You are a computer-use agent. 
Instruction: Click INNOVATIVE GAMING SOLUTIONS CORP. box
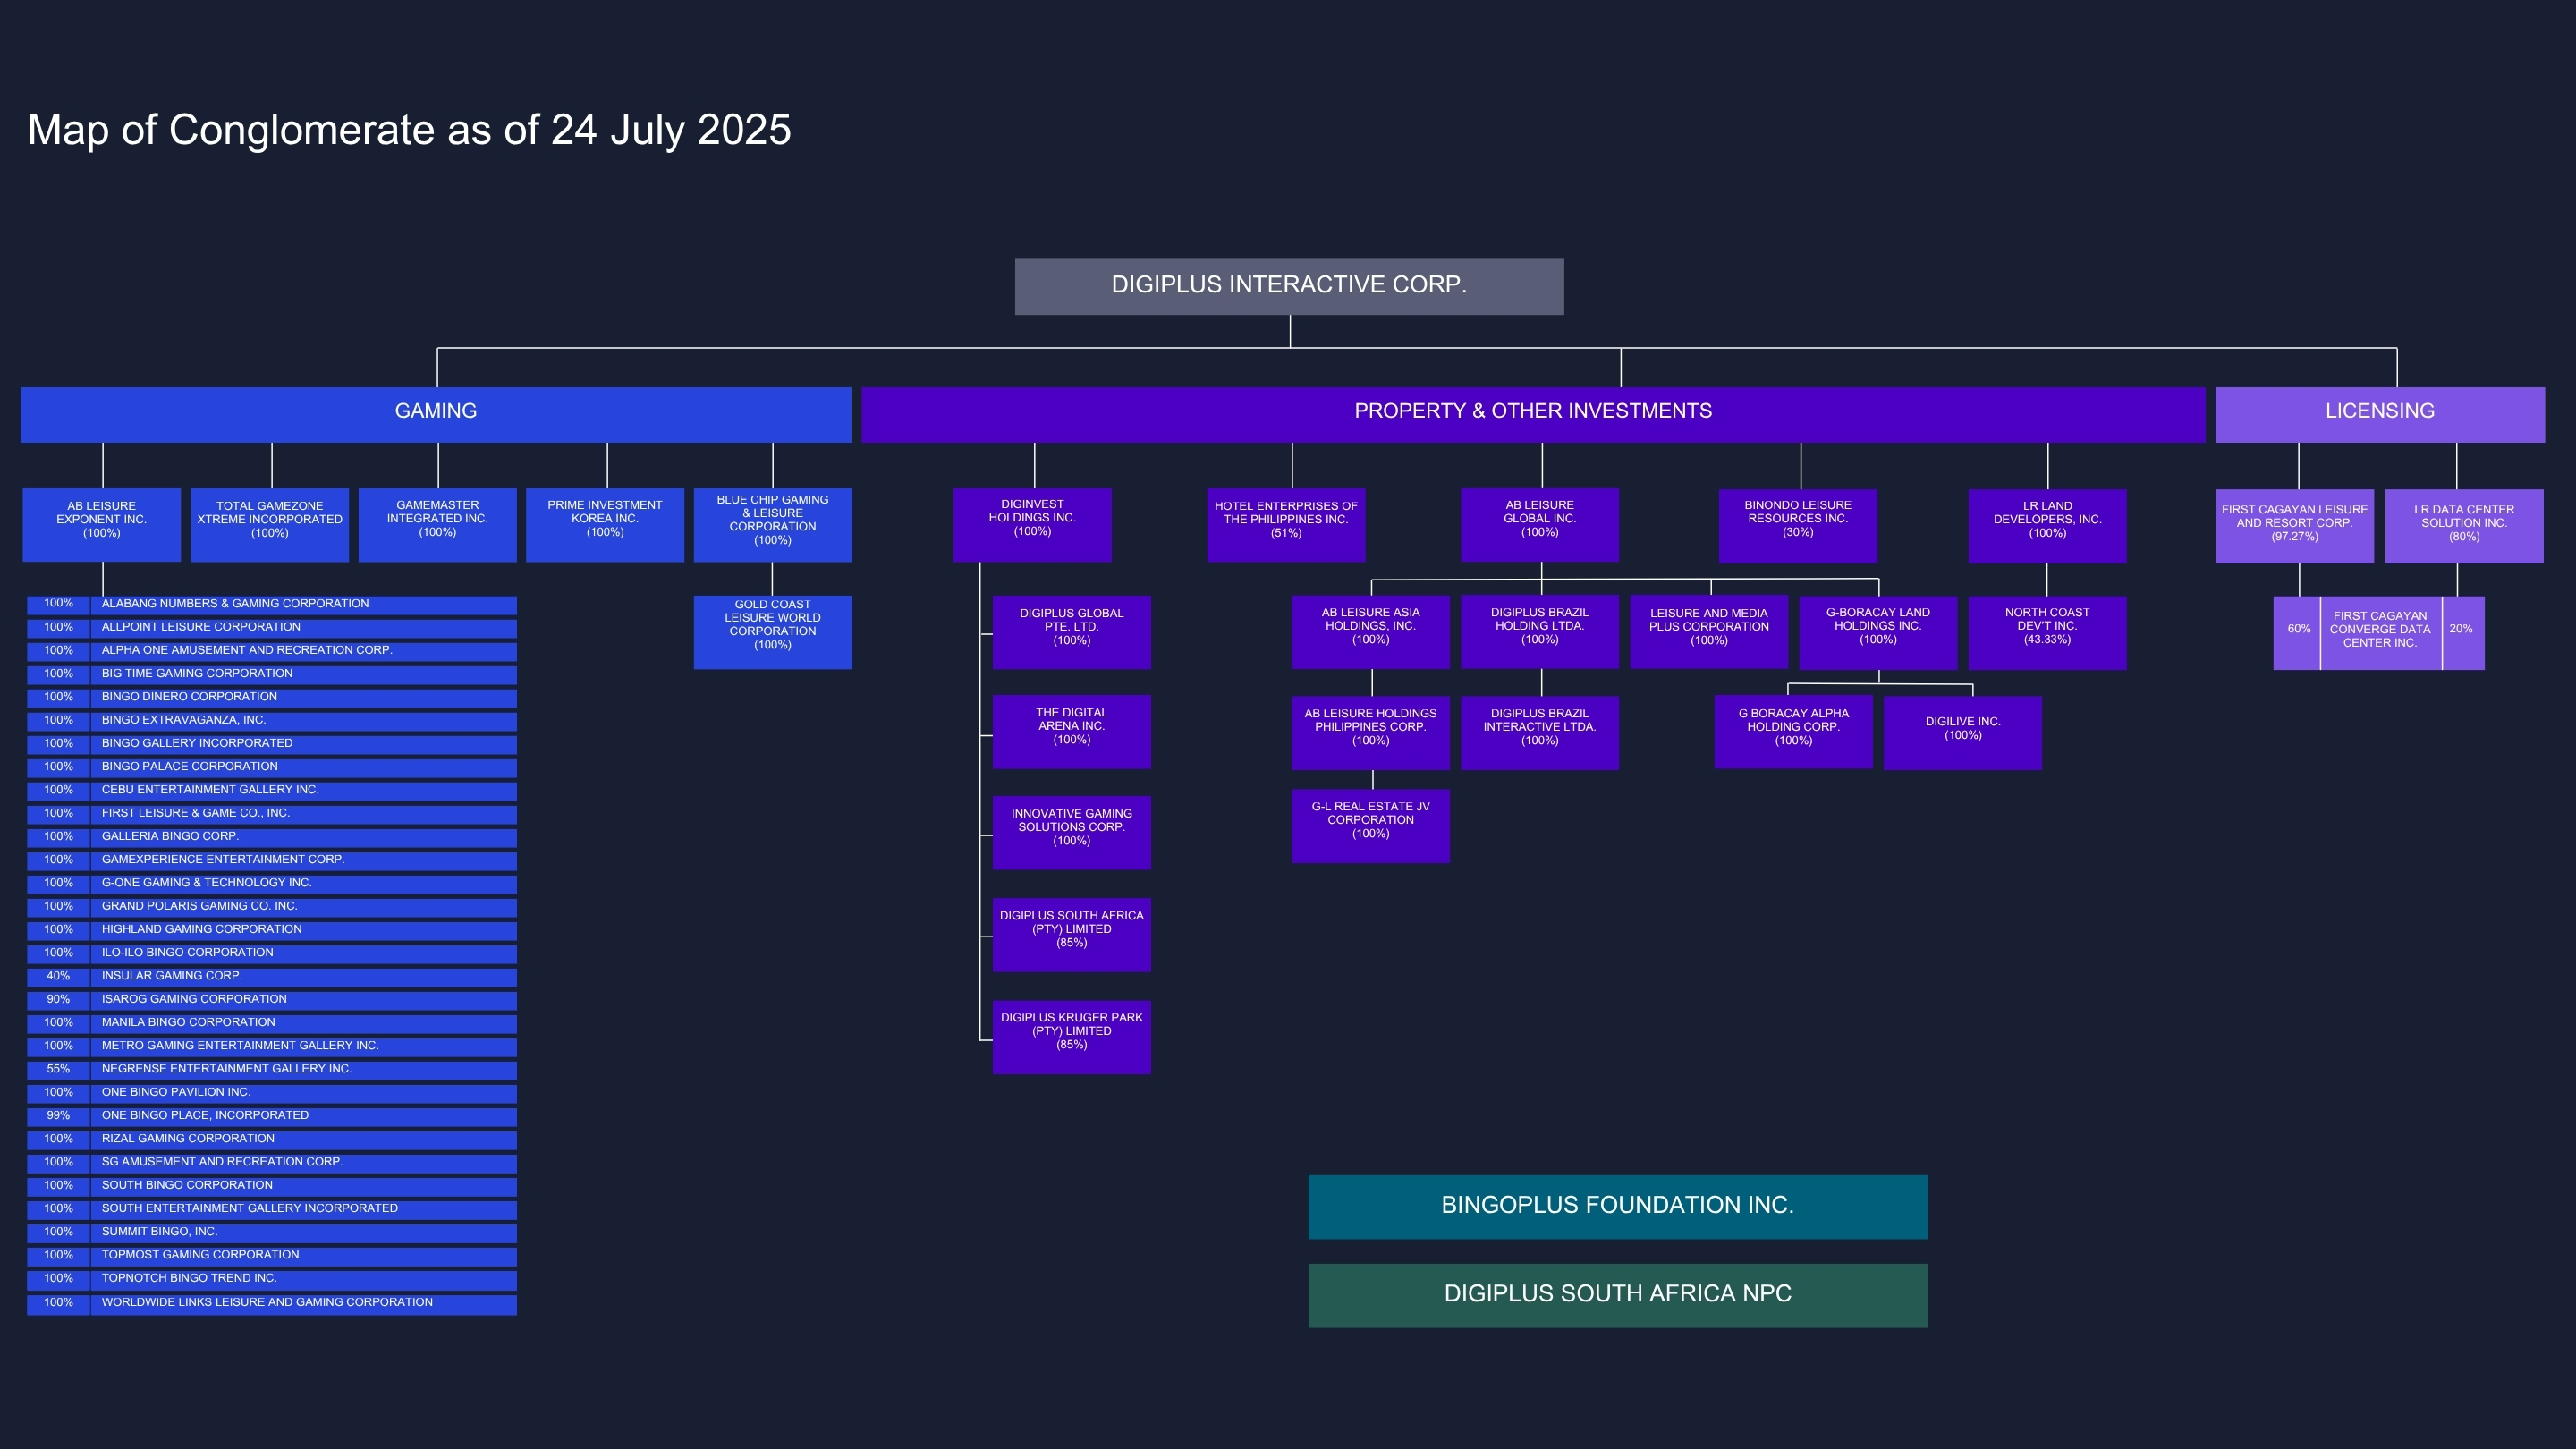(1072, 832)
